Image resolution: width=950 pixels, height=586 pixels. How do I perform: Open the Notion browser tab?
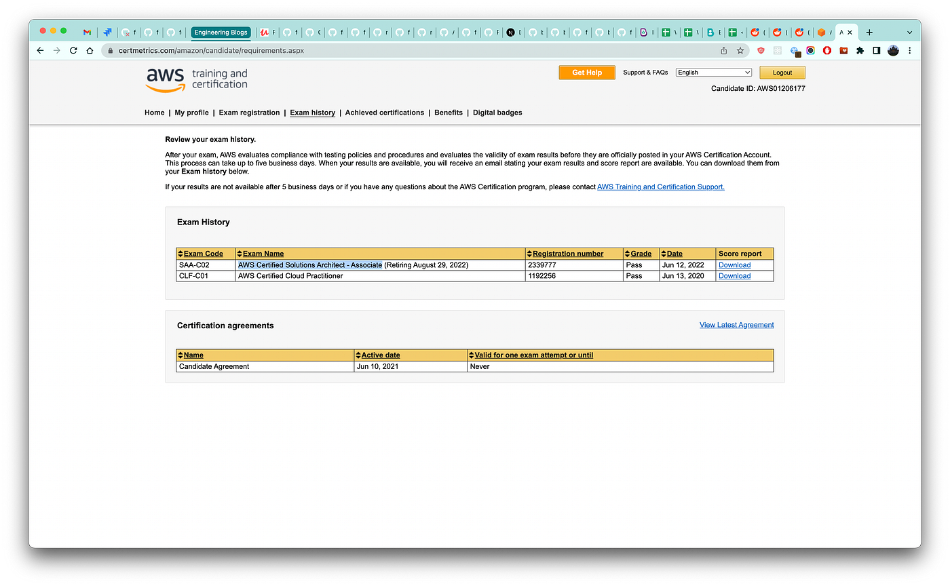[510, 32]
